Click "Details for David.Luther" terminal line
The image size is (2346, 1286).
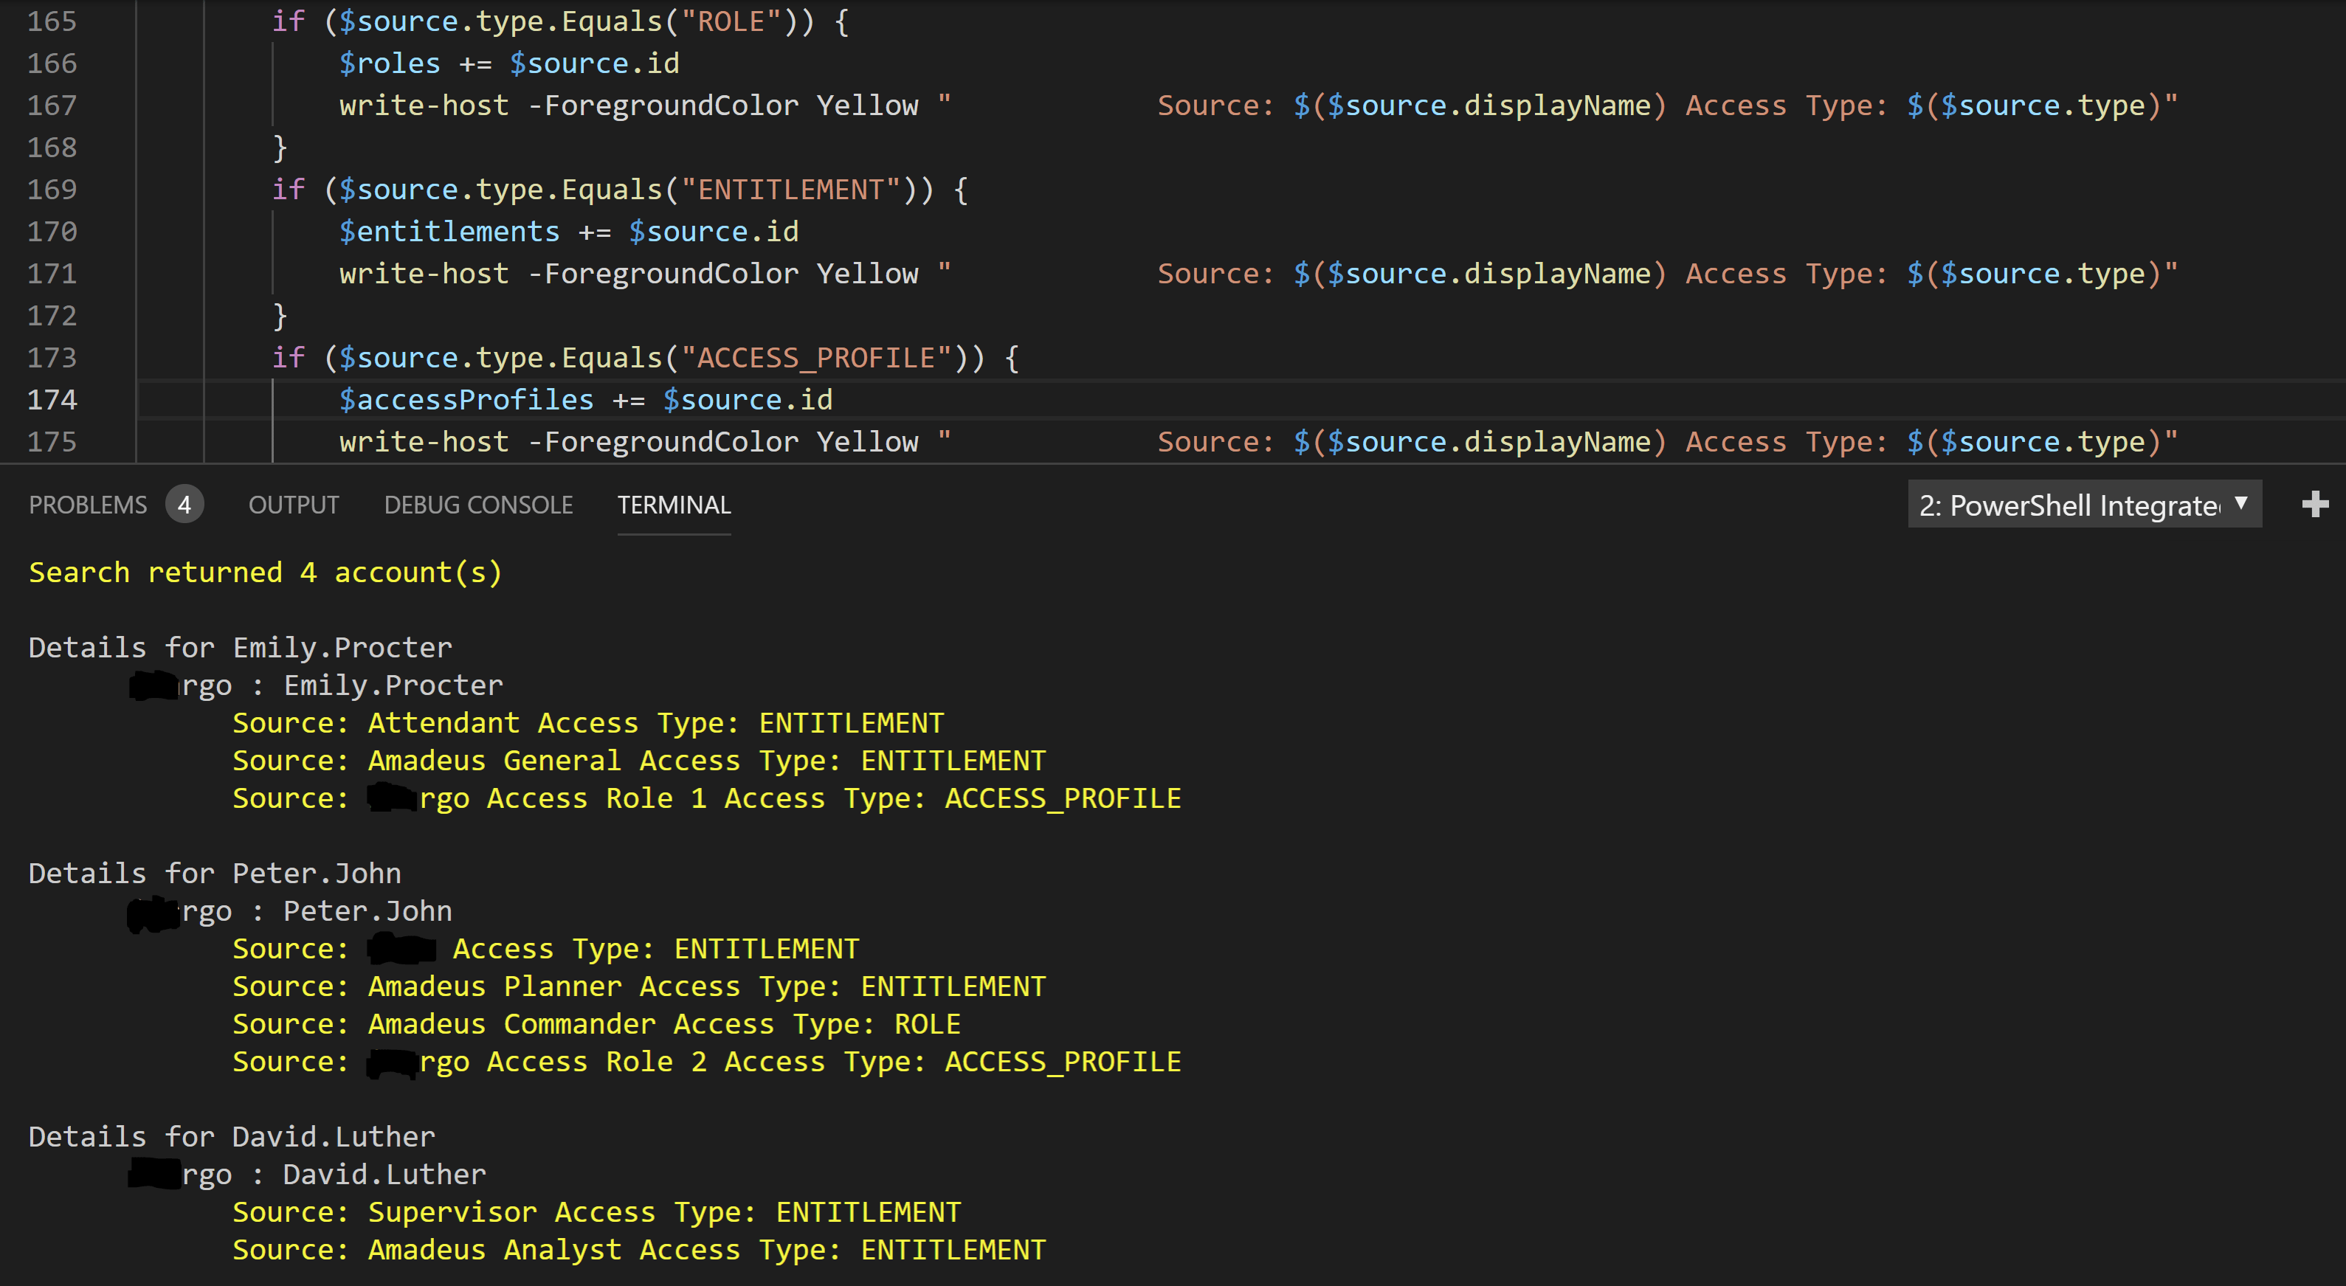coord(232,1137)
